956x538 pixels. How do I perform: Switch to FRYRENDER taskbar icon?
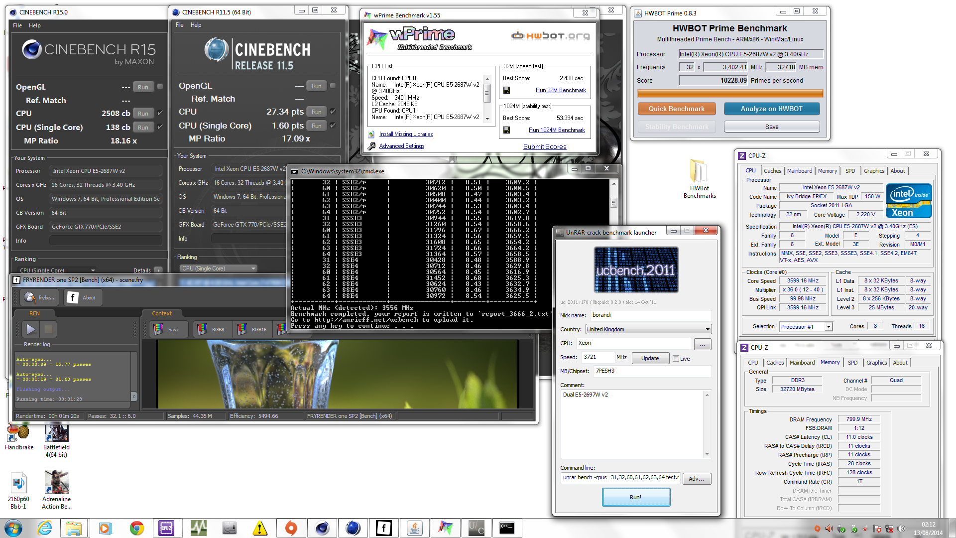(x=383, y=528)
